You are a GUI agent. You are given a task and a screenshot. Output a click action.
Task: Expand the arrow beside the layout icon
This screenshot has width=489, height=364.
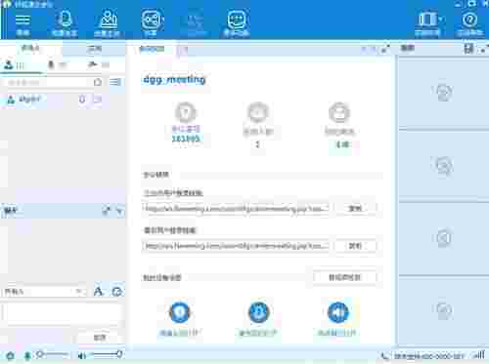coord(441,20)
